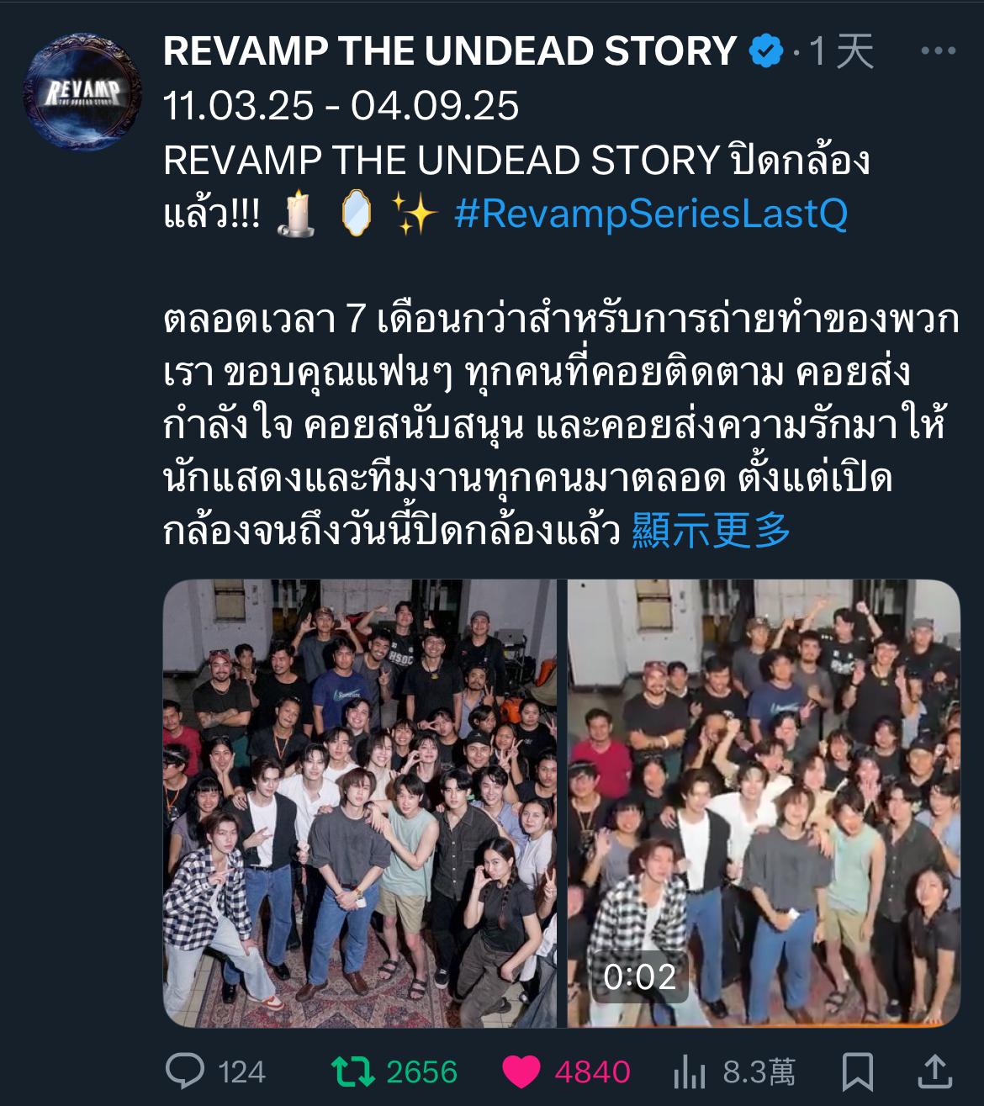Click the 1天 post timestamp
Image resolution: width=984 pixels, height=1106 pixels.
click(x=841, y=51)
